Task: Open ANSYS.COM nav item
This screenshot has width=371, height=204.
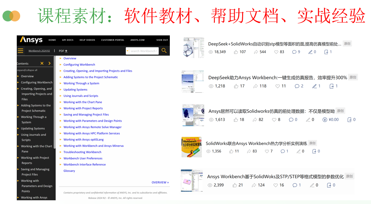Action: tap(138, 40)
